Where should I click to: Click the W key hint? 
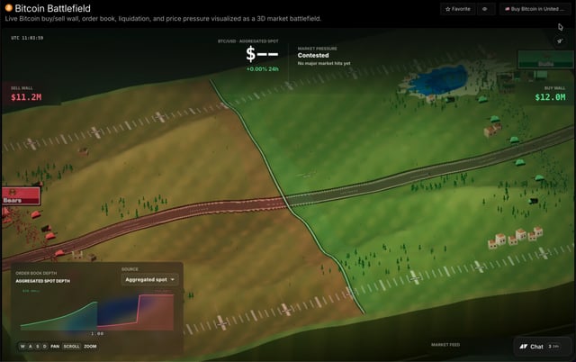coord(22,346)
